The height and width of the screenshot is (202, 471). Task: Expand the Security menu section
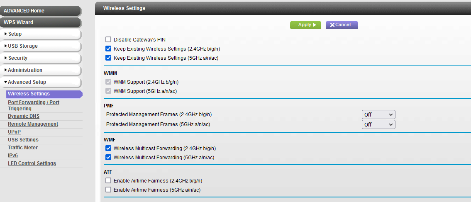click(x=41, y=58)
